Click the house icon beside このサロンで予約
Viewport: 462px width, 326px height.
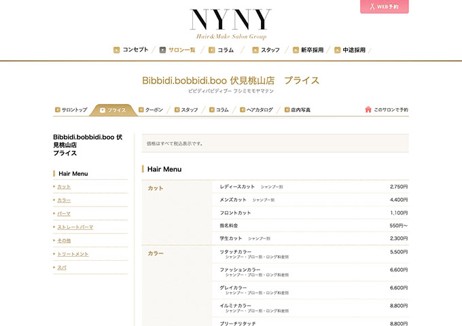[x=368, y=109]
